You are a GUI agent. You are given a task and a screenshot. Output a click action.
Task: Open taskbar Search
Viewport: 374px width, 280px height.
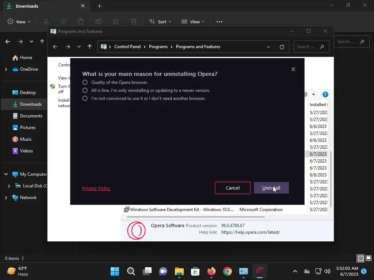pos(131,271)
